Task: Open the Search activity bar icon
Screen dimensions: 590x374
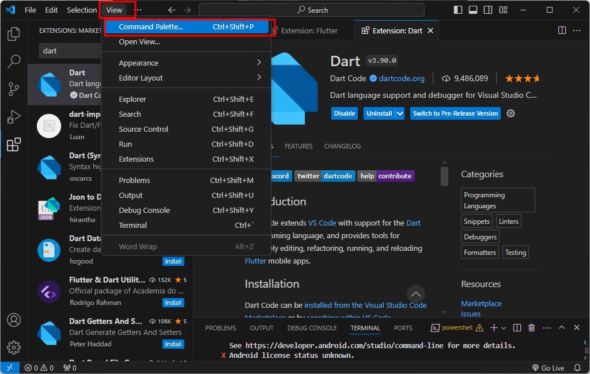Action: tap(14, 61)
